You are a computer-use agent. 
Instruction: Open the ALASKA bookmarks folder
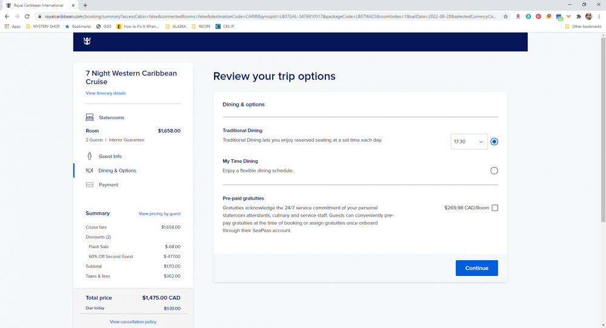tap(176, 27)
